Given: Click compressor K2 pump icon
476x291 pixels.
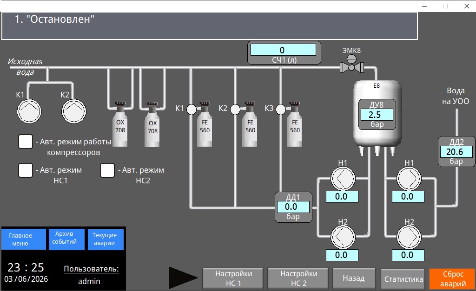Looking at the screenshot, I should [x=74, y=111].
